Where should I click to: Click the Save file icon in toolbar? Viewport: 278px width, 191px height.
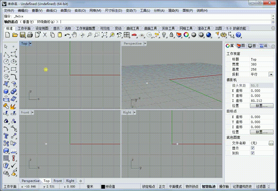pyautogui.click(x=23, y=35)
